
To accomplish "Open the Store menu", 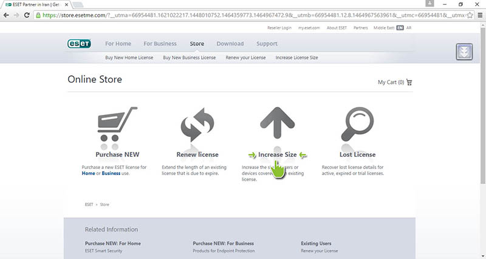I will [x=197, y=44].
